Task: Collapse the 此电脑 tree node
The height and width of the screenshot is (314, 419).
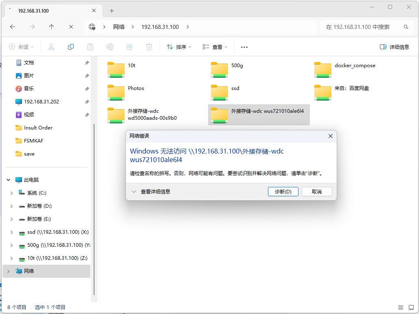Action: click(9, 180)
